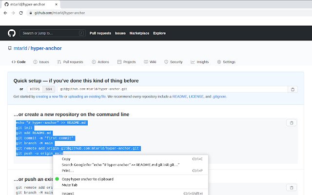Open the repository Settings tab
The width and height of the screenshot is (312, 195).
pos(226,62)
